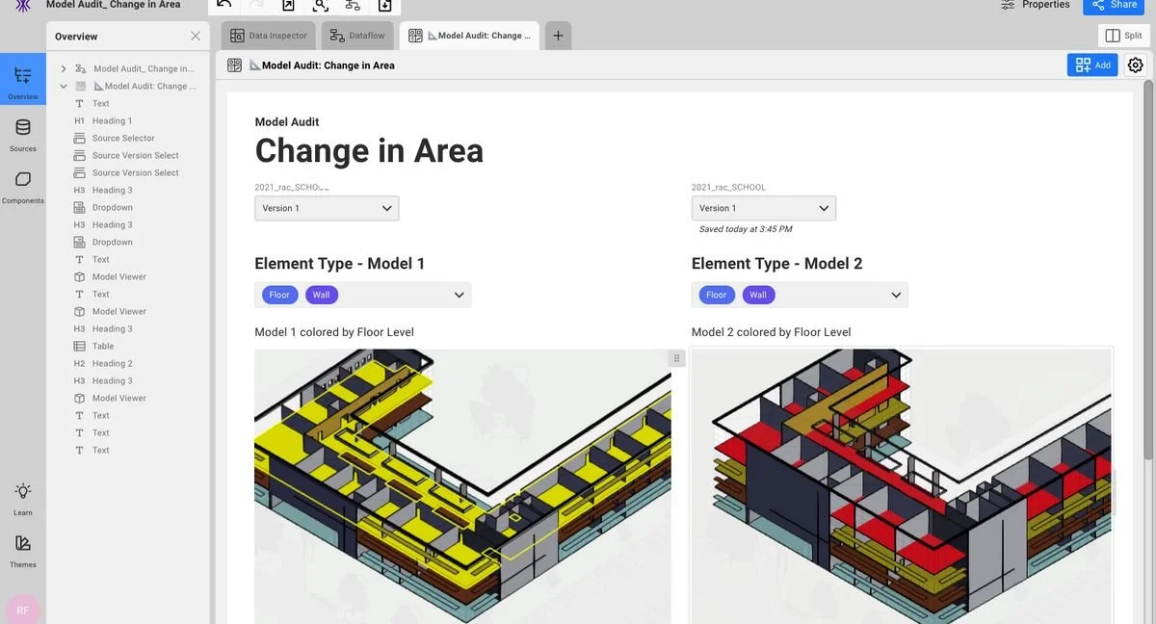
Task: Click the Model 1 3D viewer
Action: pyautogui.click(x=462, y=486)
